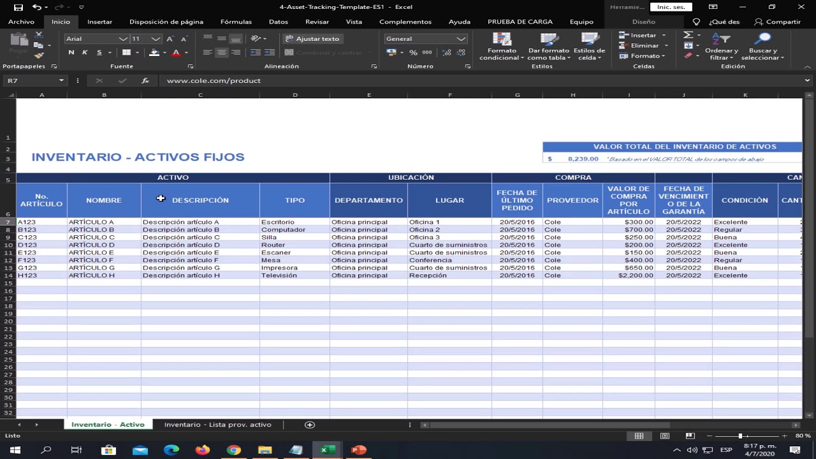Click the Cut scissors icon
This screenshot has height=459, width=816.
pyautogui.click(x=39, y=36)
